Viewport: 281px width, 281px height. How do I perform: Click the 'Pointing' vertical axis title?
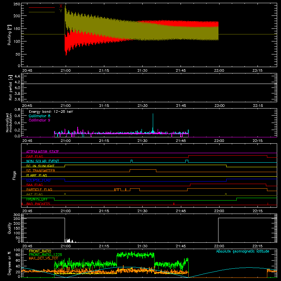(x=9, y=35)
